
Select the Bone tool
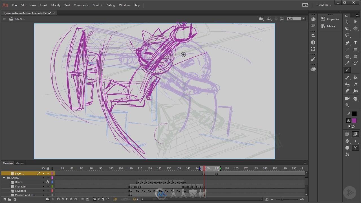tap(347, 78)
